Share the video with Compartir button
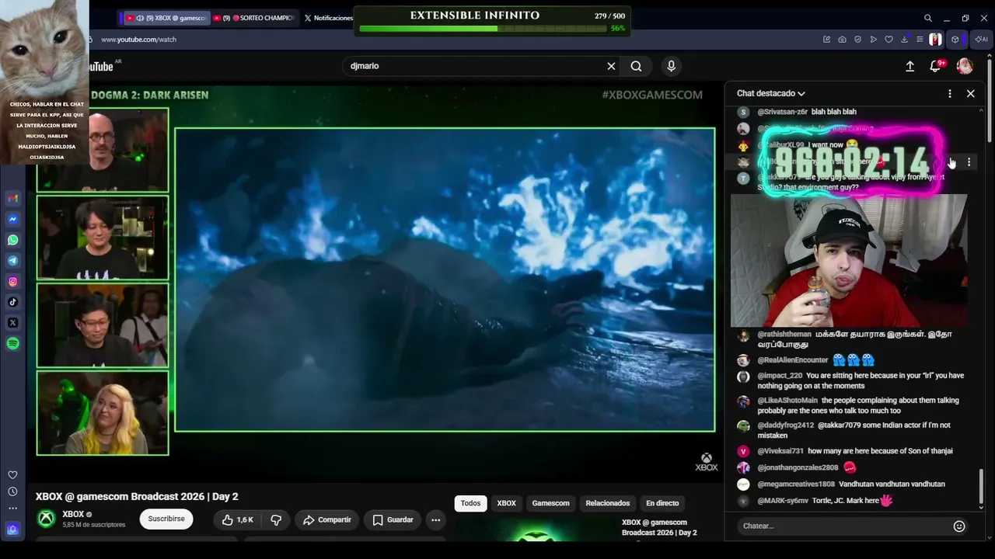Screen dimensions: 995x559 point(327,519)
